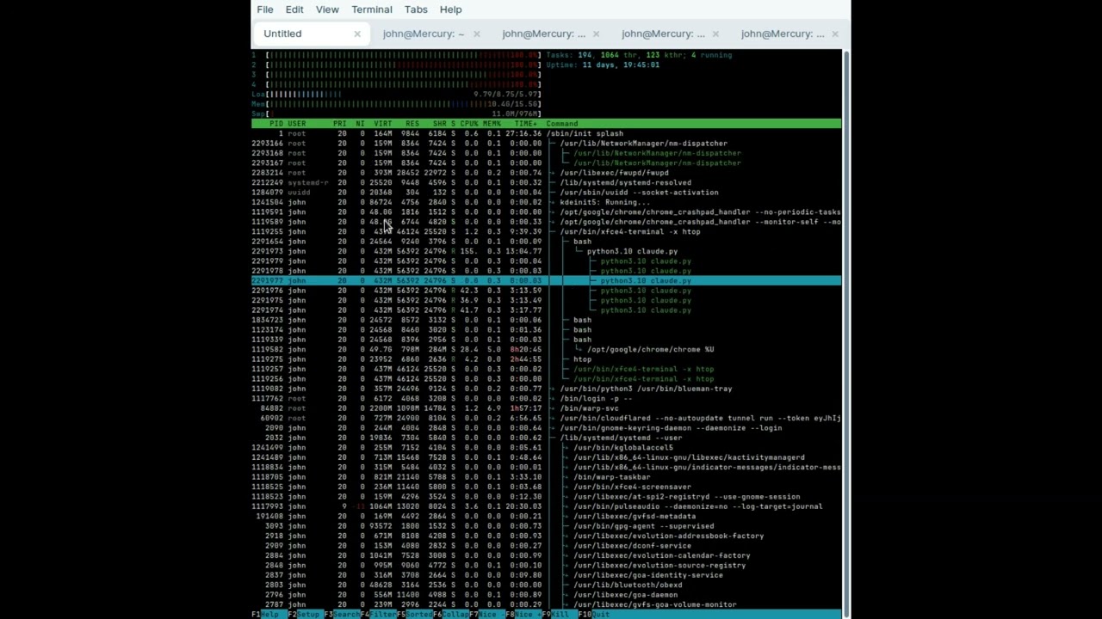The height and width of the screenshot is (619, 1102).
Task: Select the /bin/warp-taskbar process row
Action: pyautogui.click(x=546, y=476)
